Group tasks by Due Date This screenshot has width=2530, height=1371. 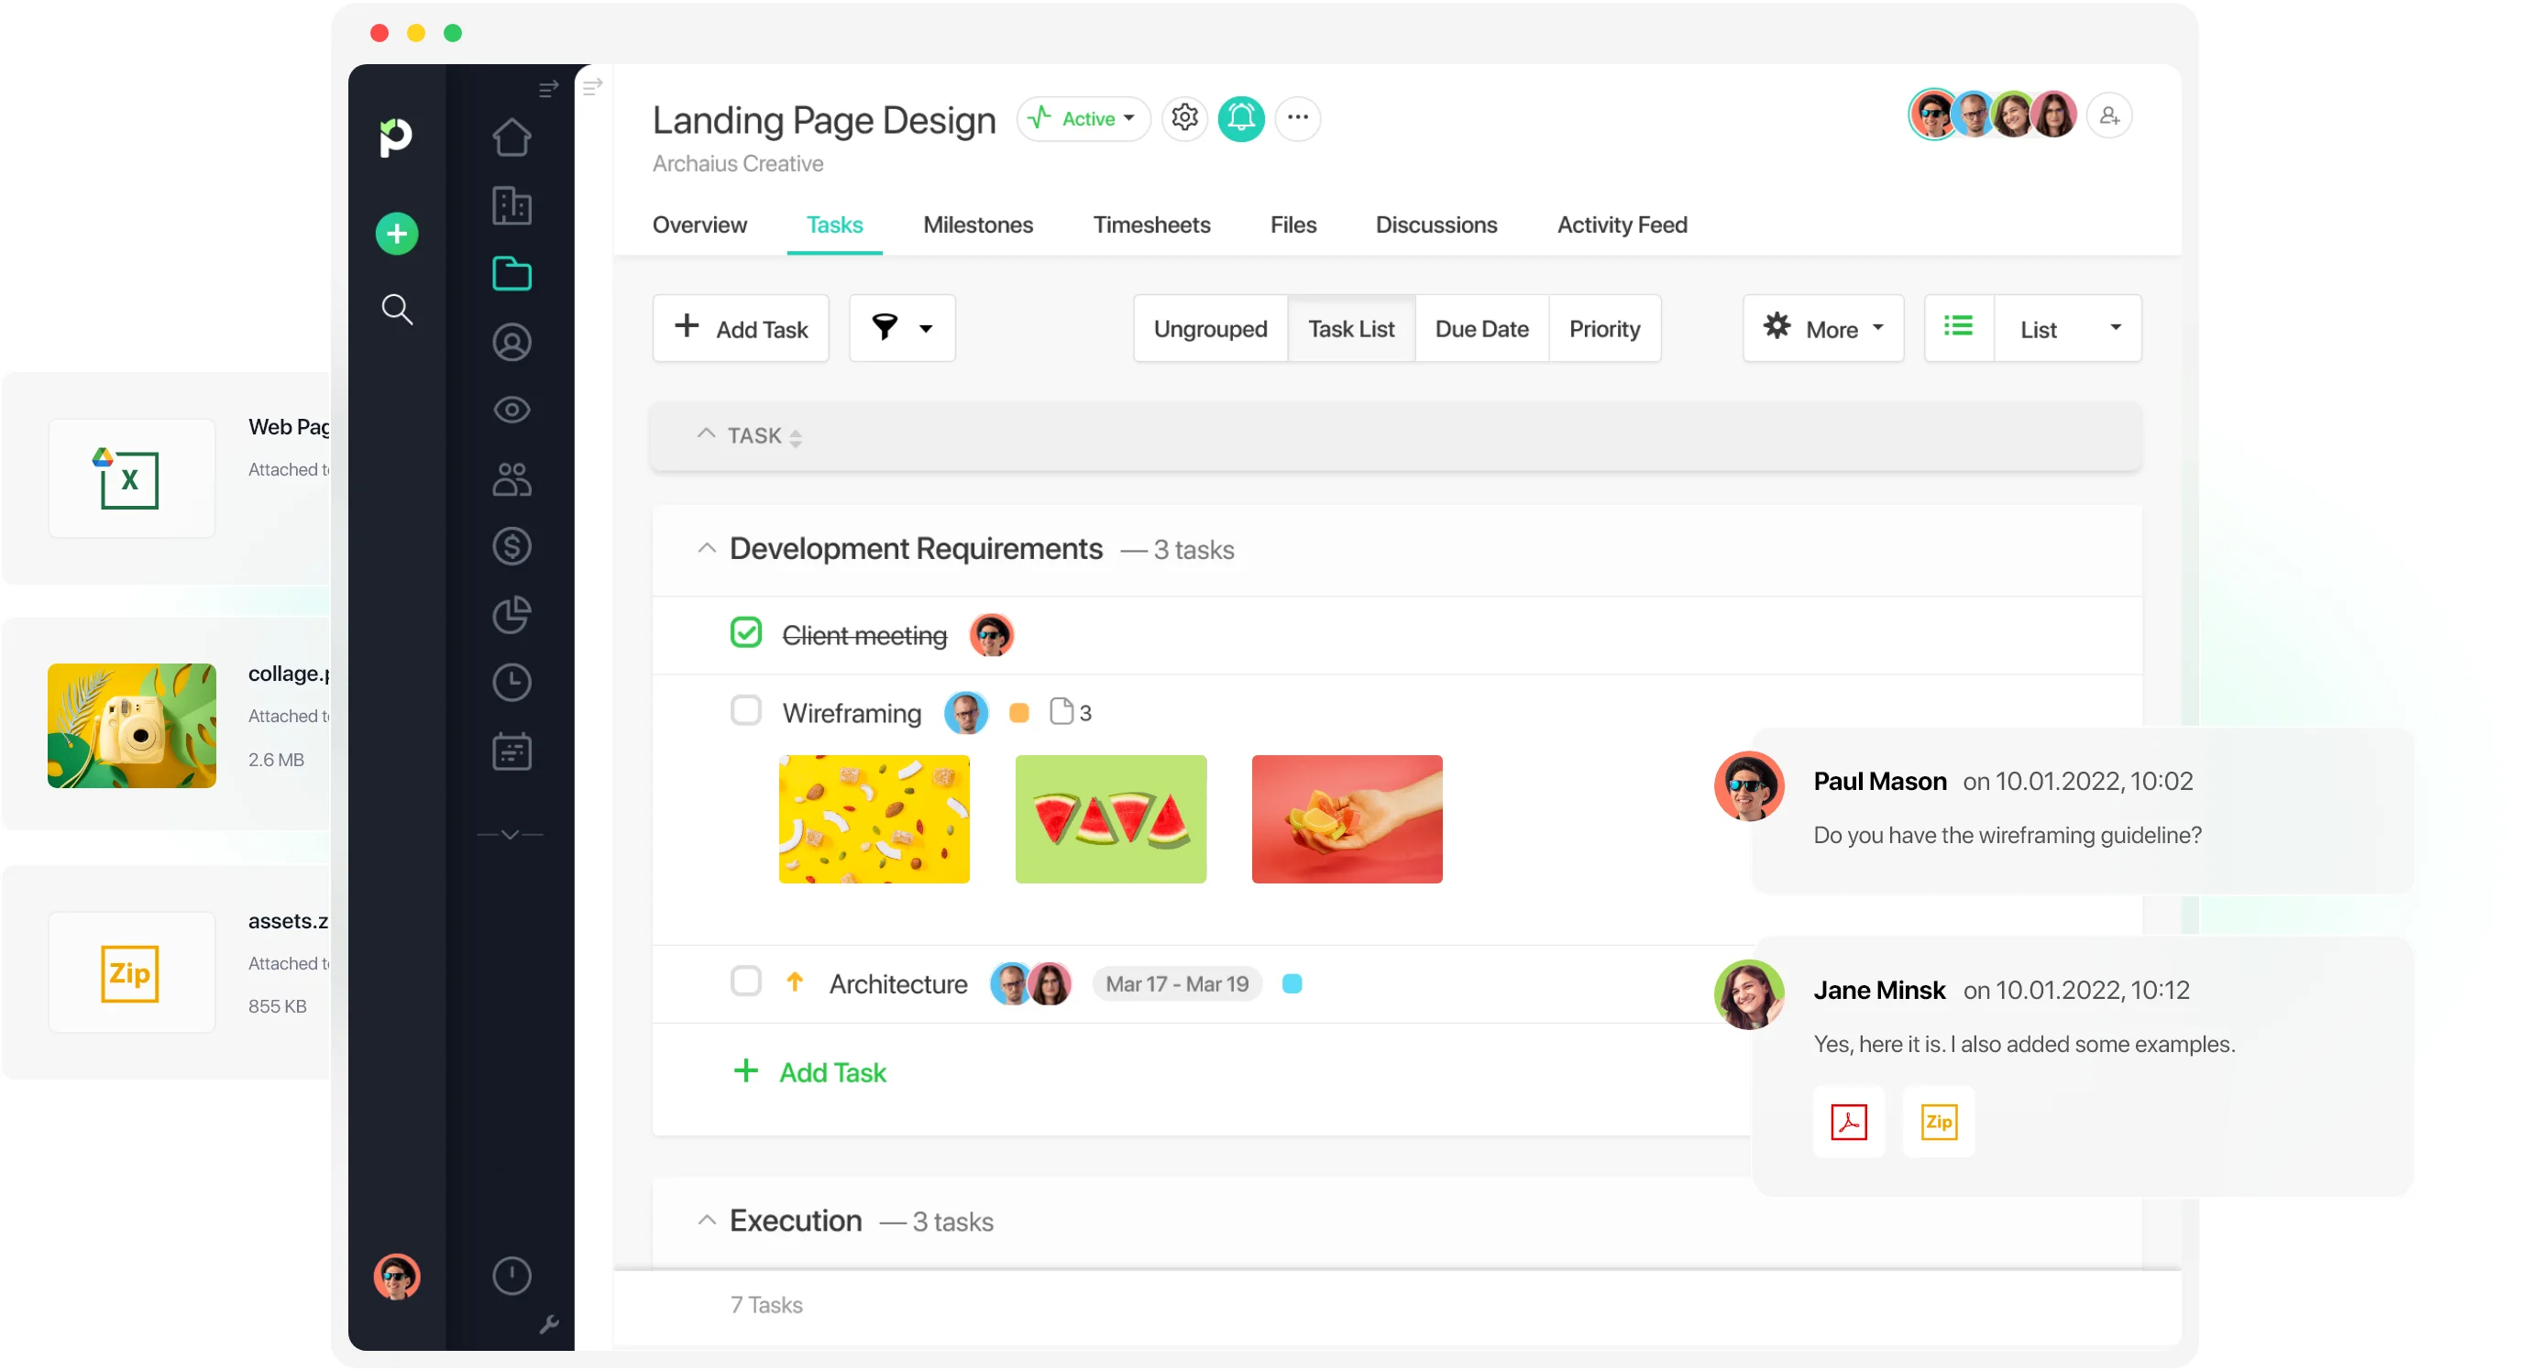pos(1481,329)
